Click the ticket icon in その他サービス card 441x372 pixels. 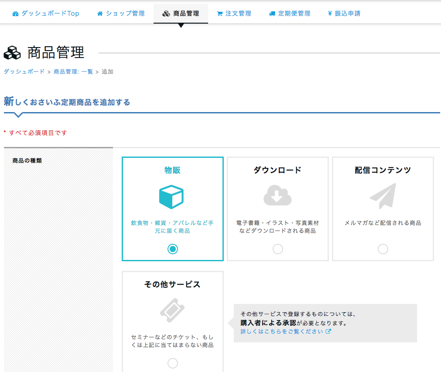click(172, 311)
